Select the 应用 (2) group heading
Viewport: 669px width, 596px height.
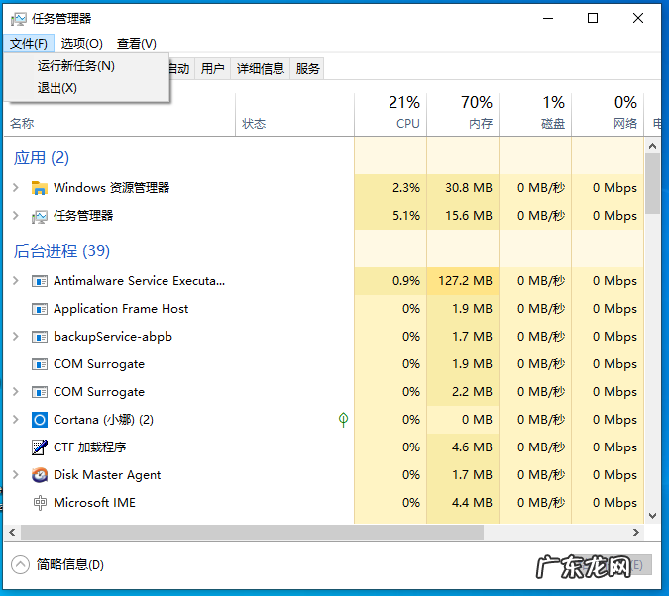[x=41, y=158]
